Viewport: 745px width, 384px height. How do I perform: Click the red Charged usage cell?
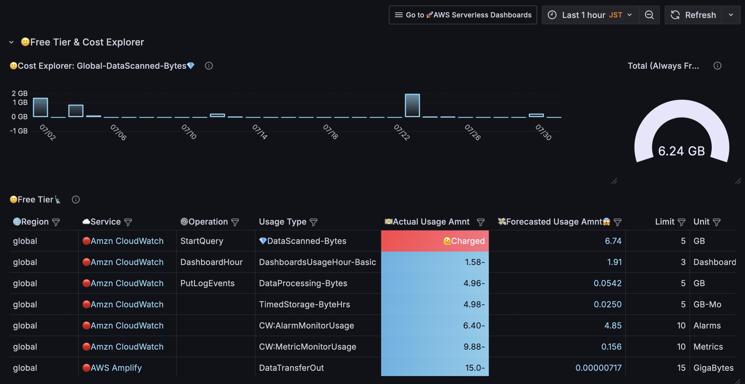tap(435, 241)
